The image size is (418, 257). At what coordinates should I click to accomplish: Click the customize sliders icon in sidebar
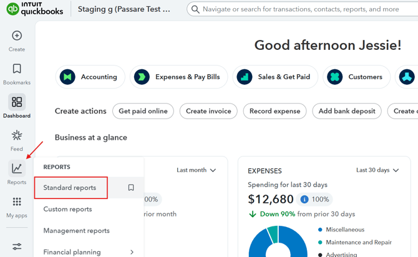pyautogui.click(x=17, y=246)
